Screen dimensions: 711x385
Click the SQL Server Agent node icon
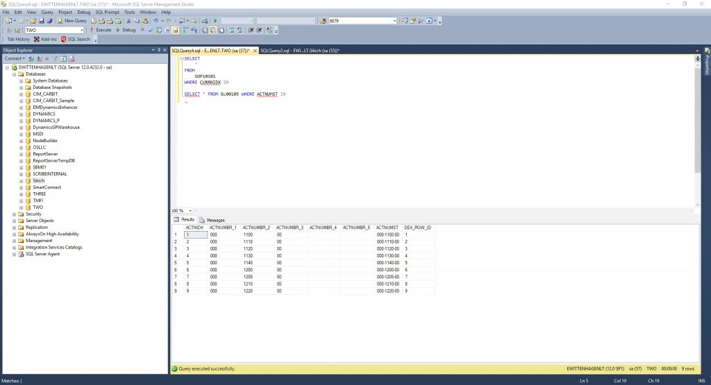pos(21,254)
